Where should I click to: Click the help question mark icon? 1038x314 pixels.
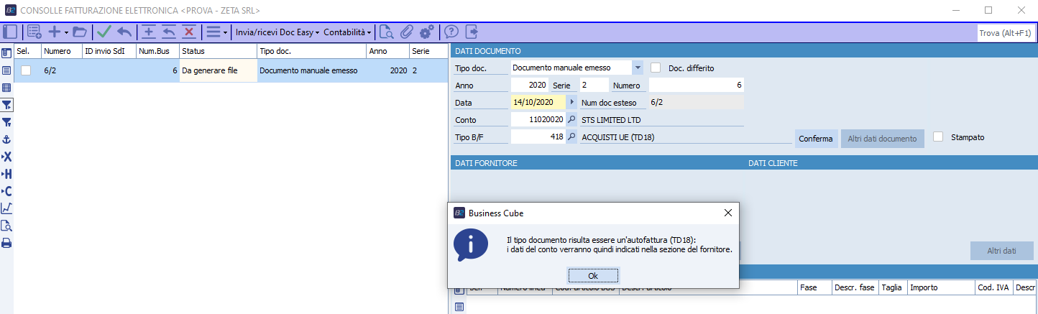tap(451, 32)
